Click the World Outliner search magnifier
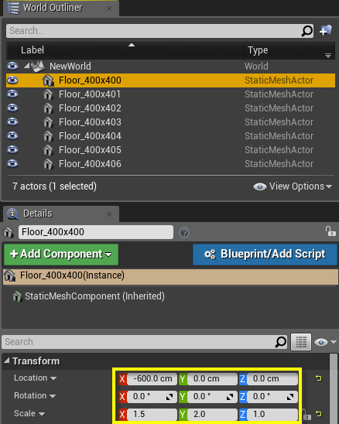The width and height of the screenshot is (339, 424). tap(306, 31)
